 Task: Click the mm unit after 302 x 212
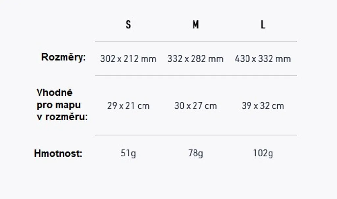pyautogui.click(x=148, y=59)
